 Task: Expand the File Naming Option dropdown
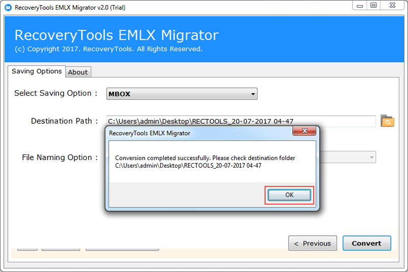(x=372, y=157)
